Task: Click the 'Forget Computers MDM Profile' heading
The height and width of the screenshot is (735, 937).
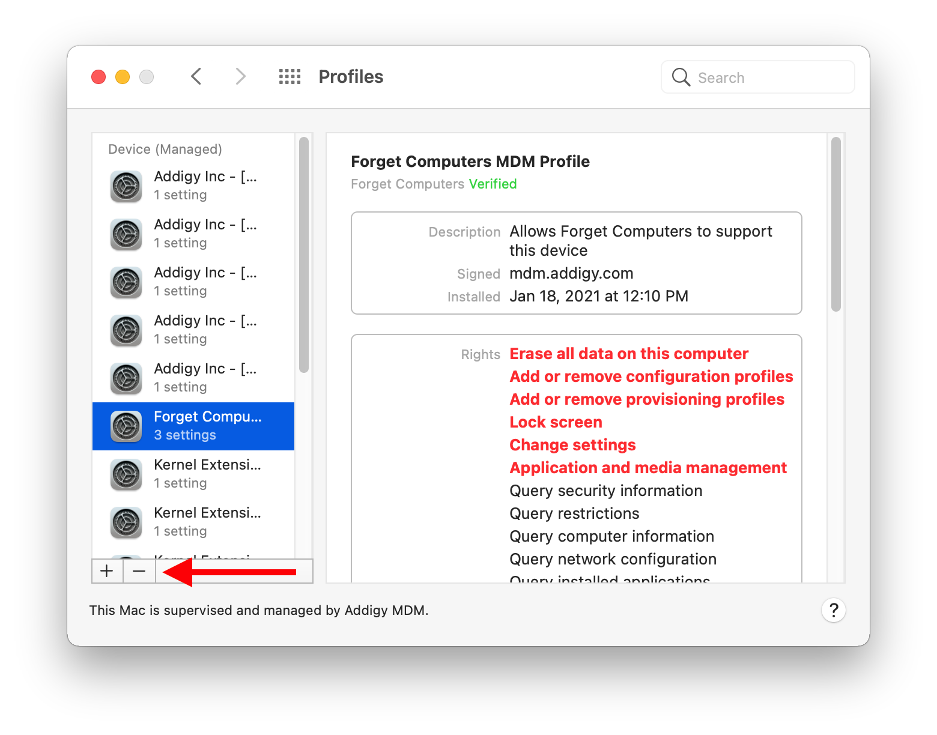Action: [x=470, y=162]
